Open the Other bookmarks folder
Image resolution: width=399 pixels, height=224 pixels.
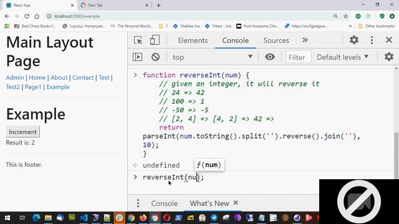377,26
